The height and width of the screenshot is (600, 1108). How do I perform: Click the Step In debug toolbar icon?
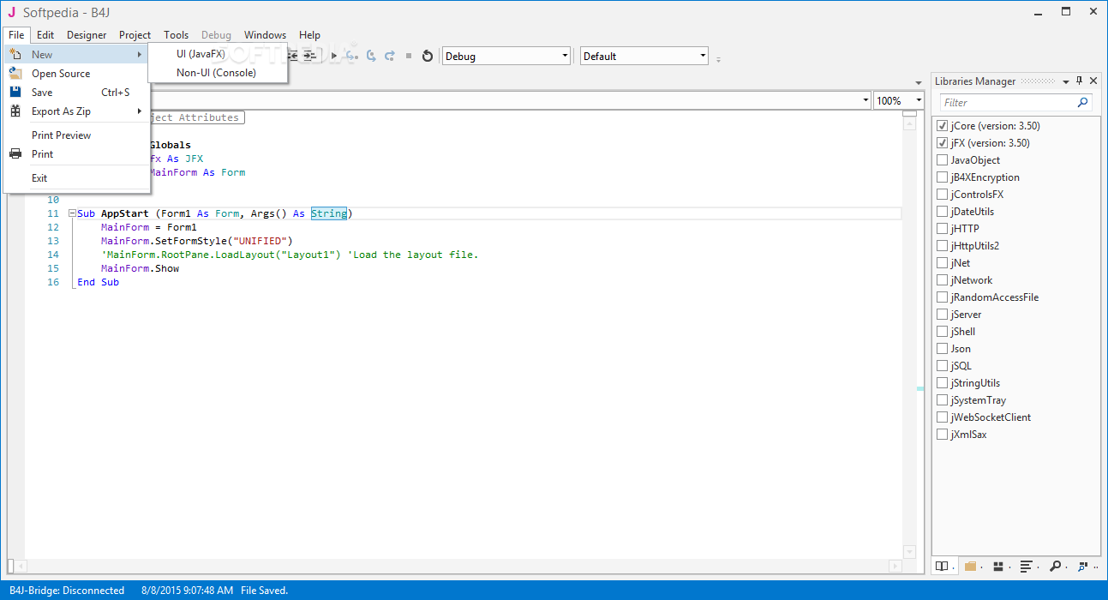pyautogui.click(x=350, y=56)
